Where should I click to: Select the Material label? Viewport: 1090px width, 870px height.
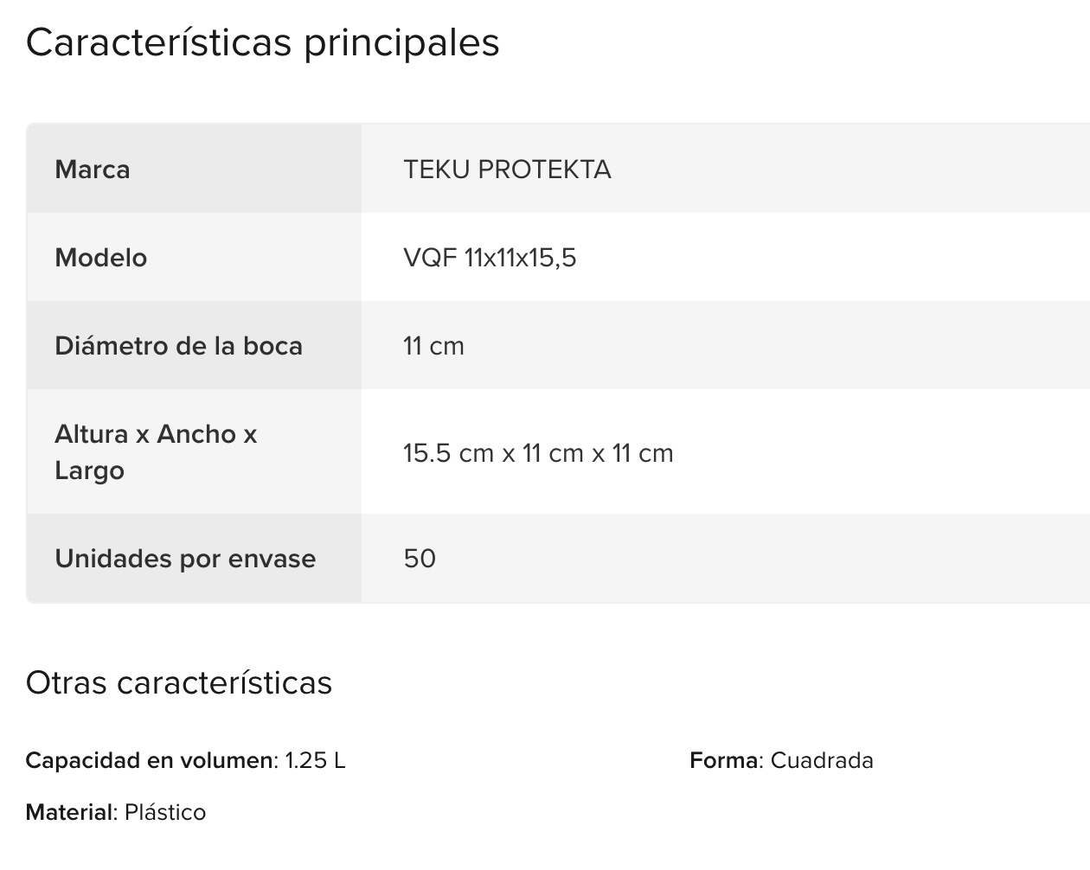click(x=69, y=813)
